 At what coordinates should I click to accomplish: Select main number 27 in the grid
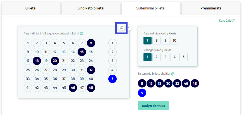pos(46,70)
